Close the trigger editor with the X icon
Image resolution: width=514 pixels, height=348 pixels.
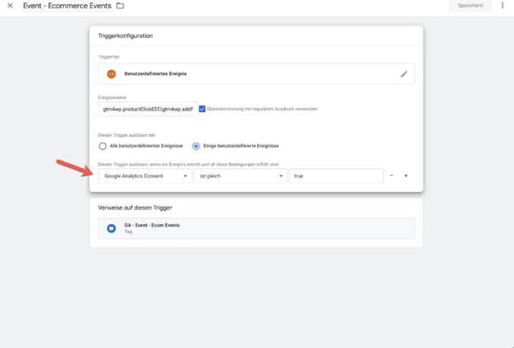coord(10,6)
